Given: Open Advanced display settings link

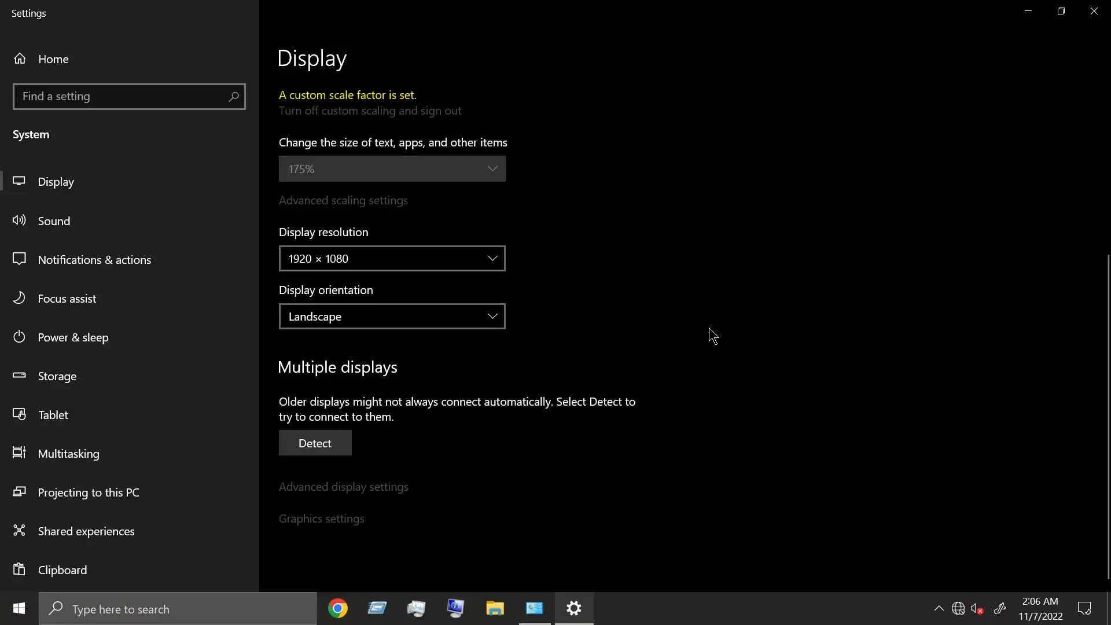Looking at the screenshot, I should coord(343,487).
